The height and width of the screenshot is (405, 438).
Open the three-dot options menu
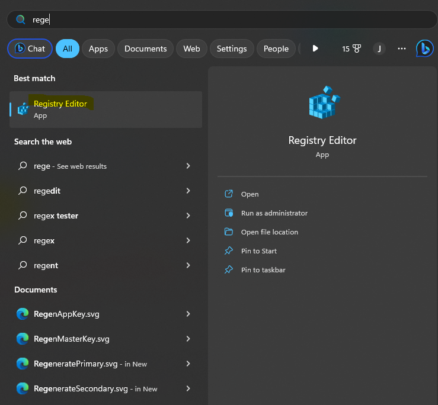pos(402,49)
